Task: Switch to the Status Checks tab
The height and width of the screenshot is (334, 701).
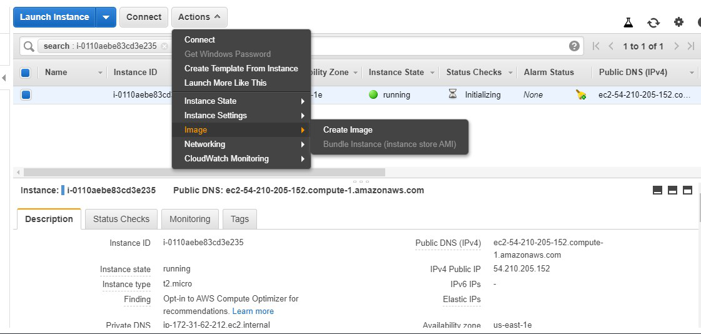Action: 121,219
